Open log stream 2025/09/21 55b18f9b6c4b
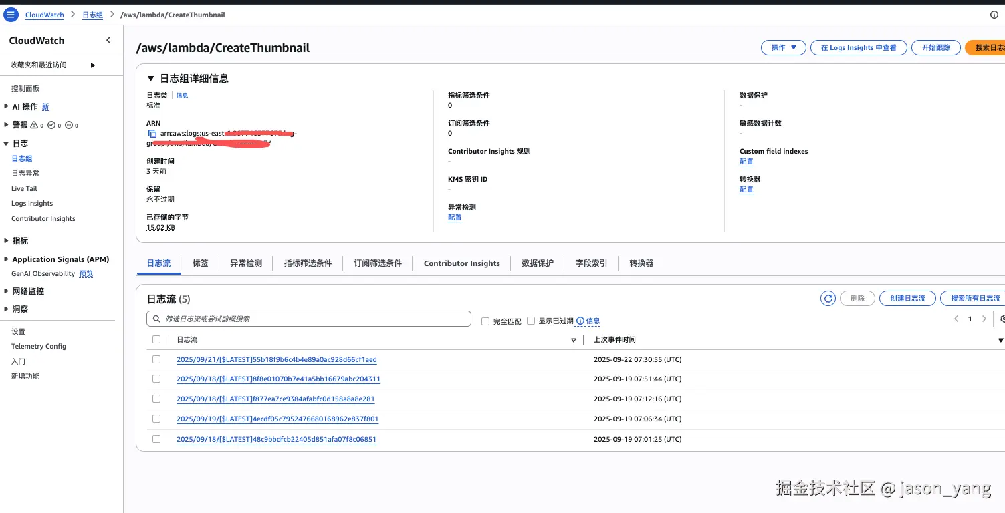 point(277,359)
